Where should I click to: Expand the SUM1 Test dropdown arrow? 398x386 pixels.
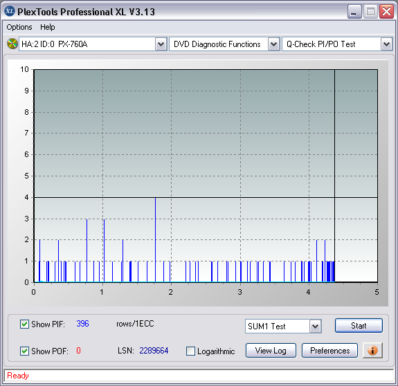[315, 326]
